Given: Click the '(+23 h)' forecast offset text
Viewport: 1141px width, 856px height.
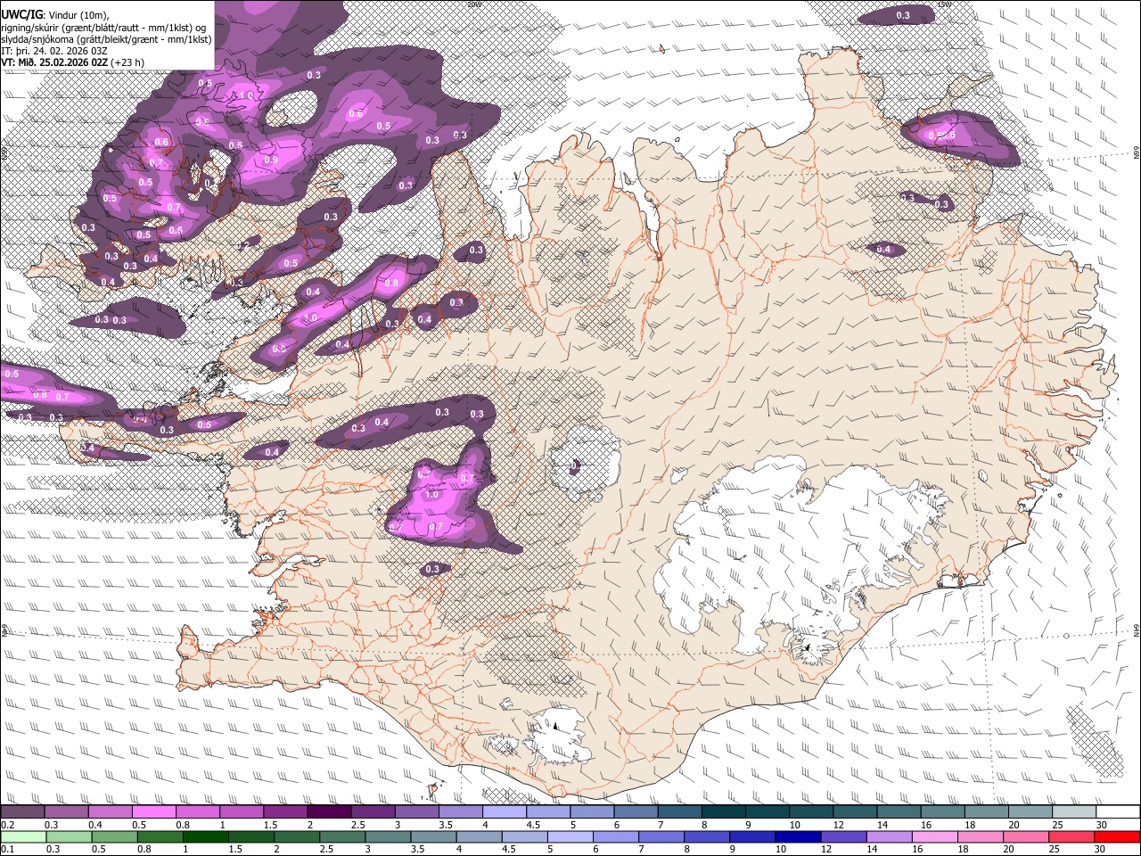Looking at the screenshot, I should click(x=127, y=62).
